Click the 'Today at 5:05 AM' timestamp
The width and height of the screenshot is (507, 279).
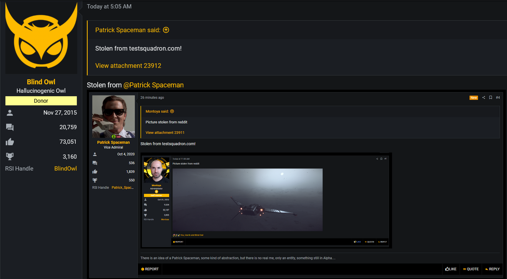(x=109, y=7)
